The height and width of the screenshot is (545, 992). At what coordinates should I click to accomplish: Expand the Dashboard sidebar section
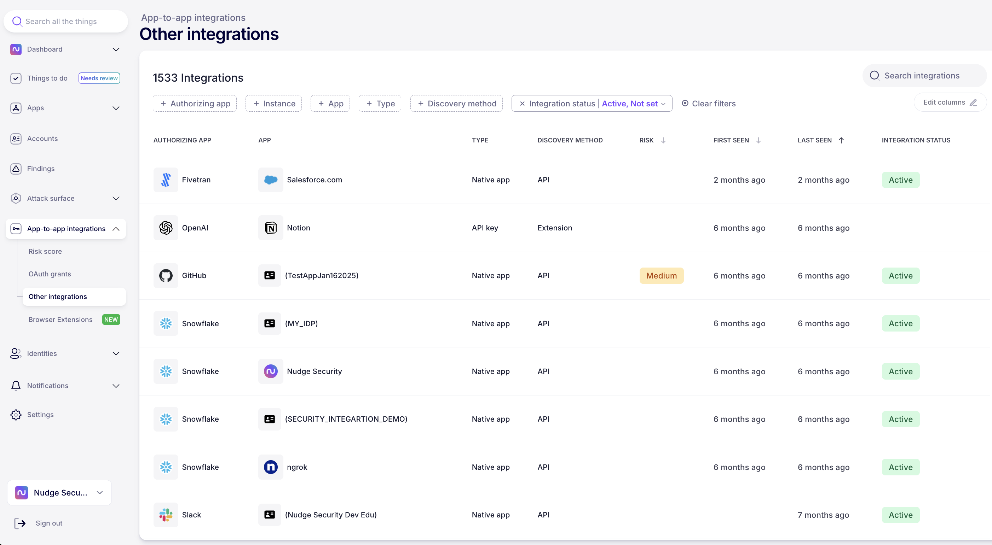116,49
